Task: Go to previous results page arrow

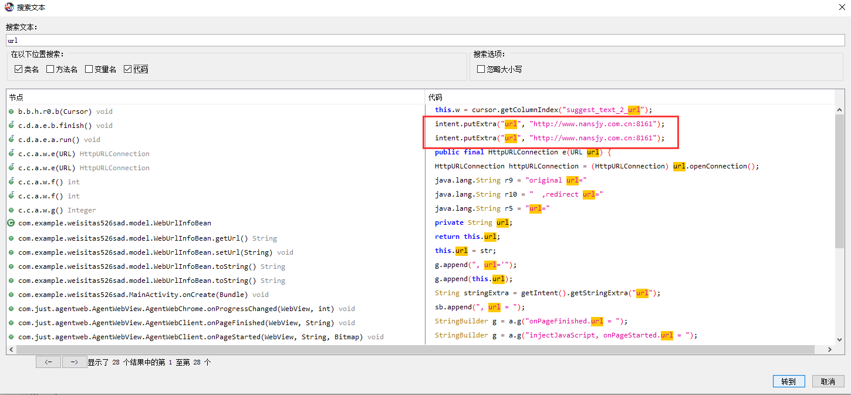Action: coord(48,362)
